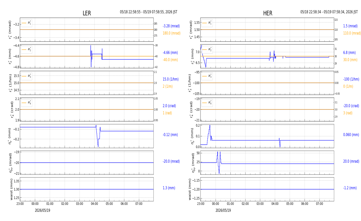Click the -0.12 (mm) value

pyautogui.click(x=170, y=135)
